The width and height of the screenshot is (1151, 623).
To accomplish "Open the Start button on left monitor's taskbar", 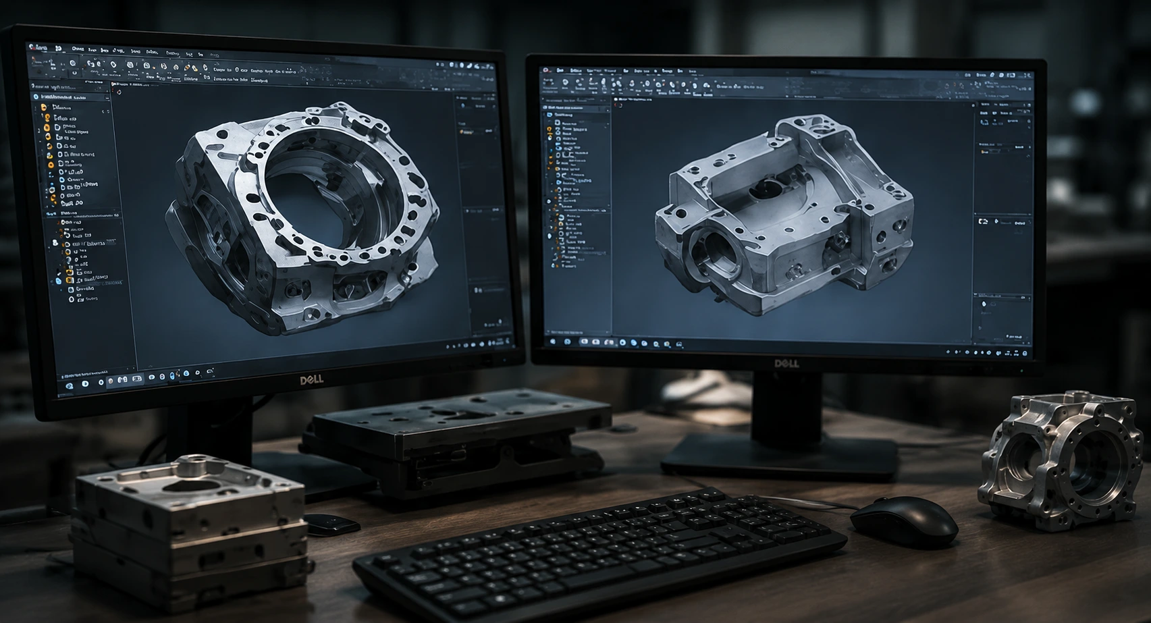I will [x=69, y=386].
